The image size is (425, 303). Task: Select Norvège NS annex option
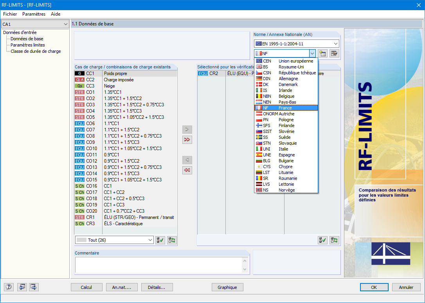click(286, 190)
